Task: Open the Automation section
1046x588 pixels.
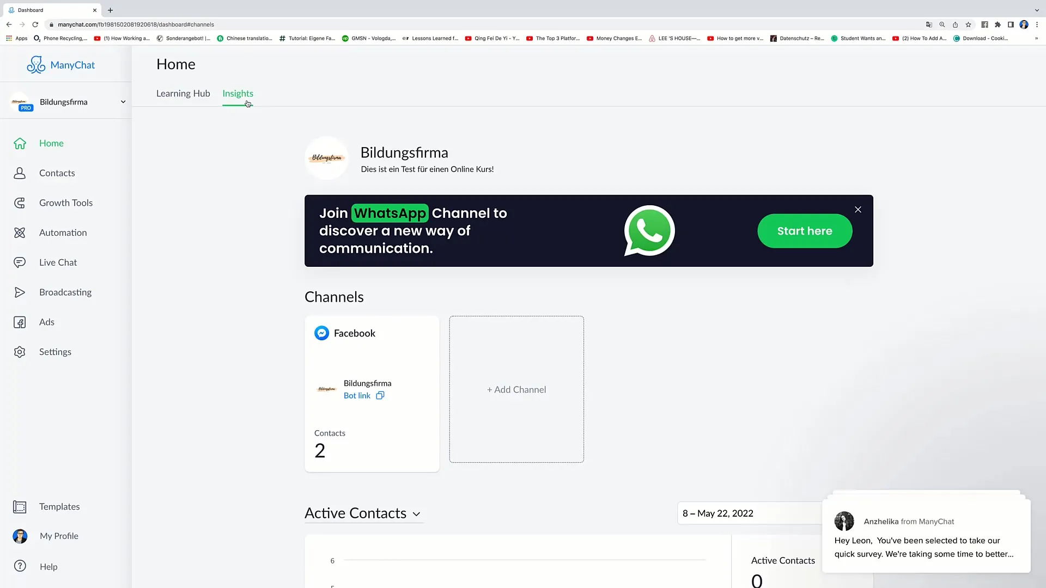Action: (63, 232)
